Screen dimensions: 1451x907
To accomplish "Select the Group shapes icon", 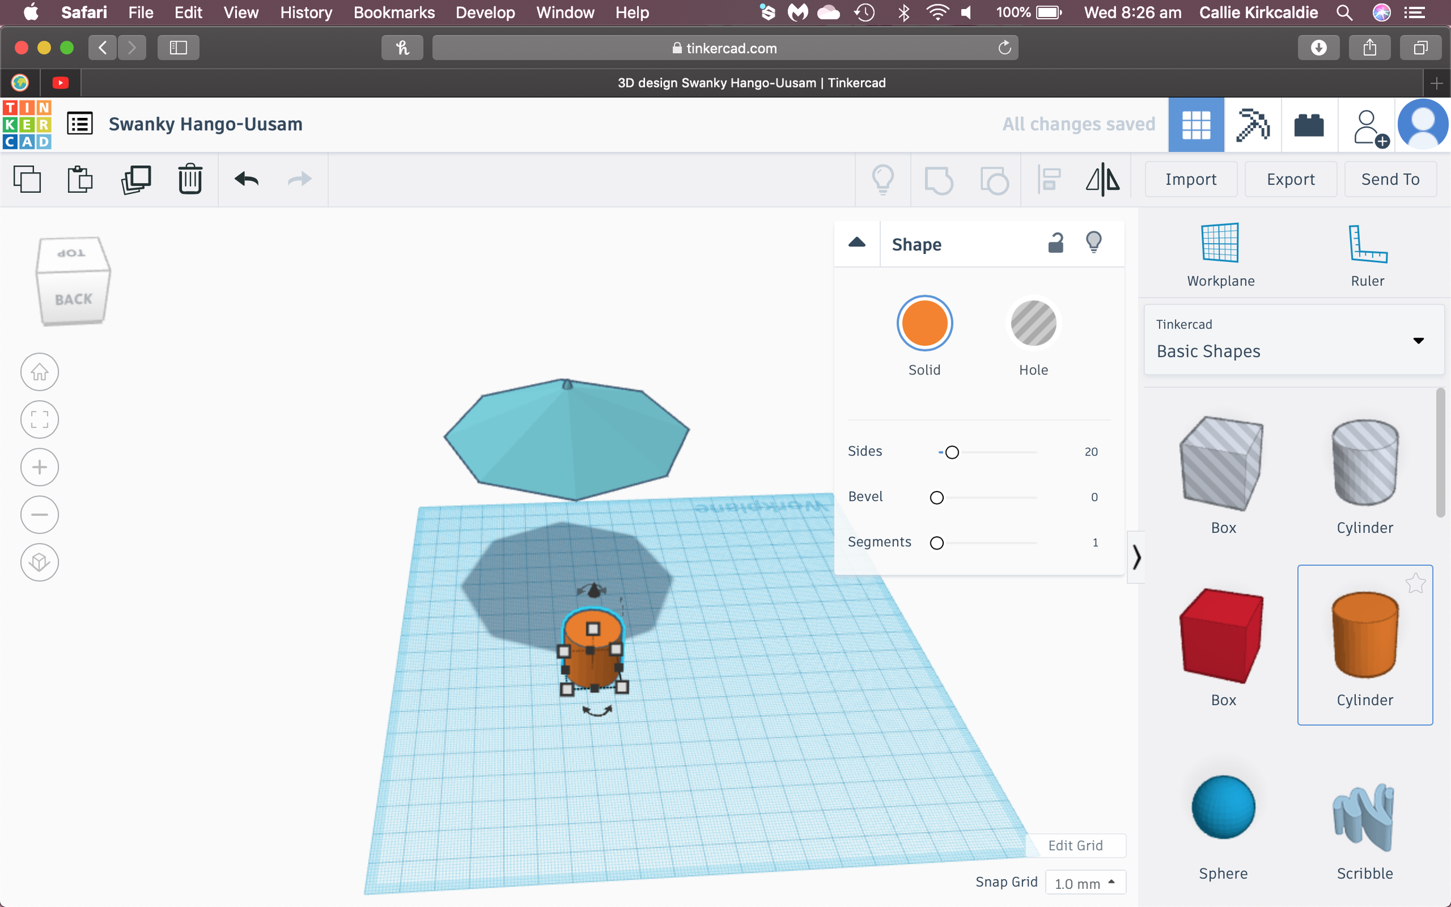I will tap(940, 179).
